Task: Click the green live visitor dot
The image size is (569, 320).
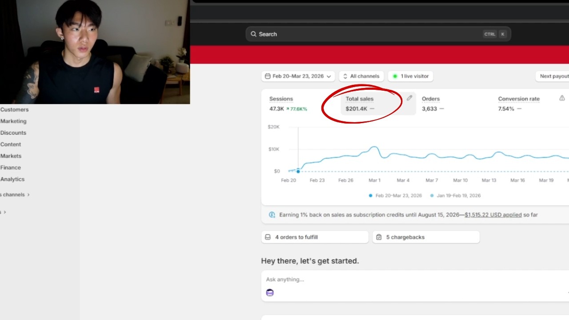Action: click(x=395, y=76)
